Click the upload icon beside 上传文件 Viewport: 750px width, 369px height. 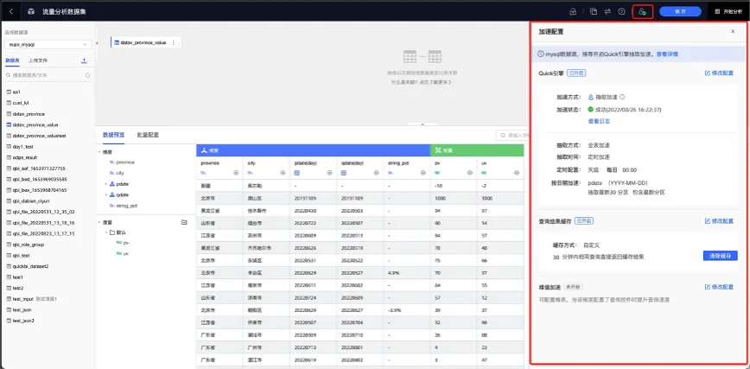(x=84, y=60)
